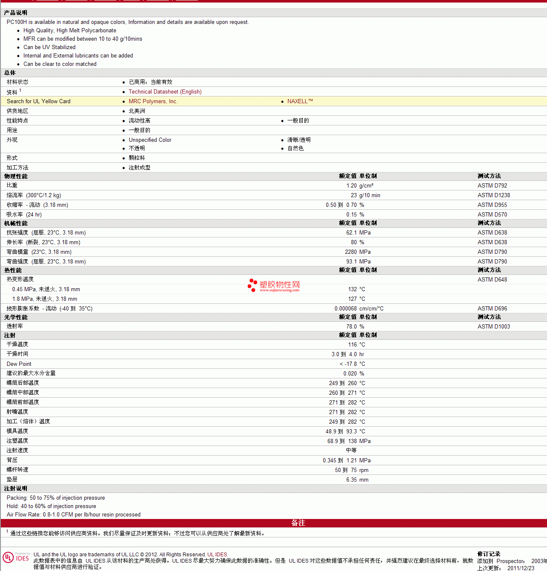Click the 已商用：当前有效 material status text

coord(150,82)
